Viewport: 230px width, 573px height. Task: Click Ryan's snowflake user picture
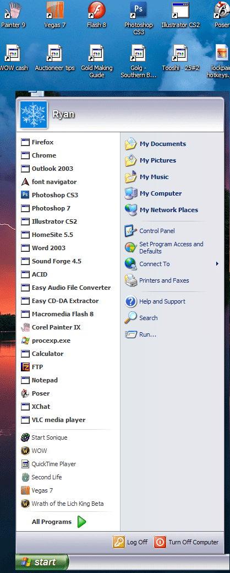(x=34, y=115)
